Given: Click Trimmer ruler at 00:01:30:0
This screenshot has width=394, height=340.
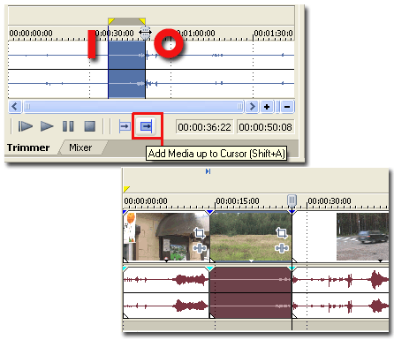Looking at the screenshot, I should pyautogui.click(x=273, y=34).
